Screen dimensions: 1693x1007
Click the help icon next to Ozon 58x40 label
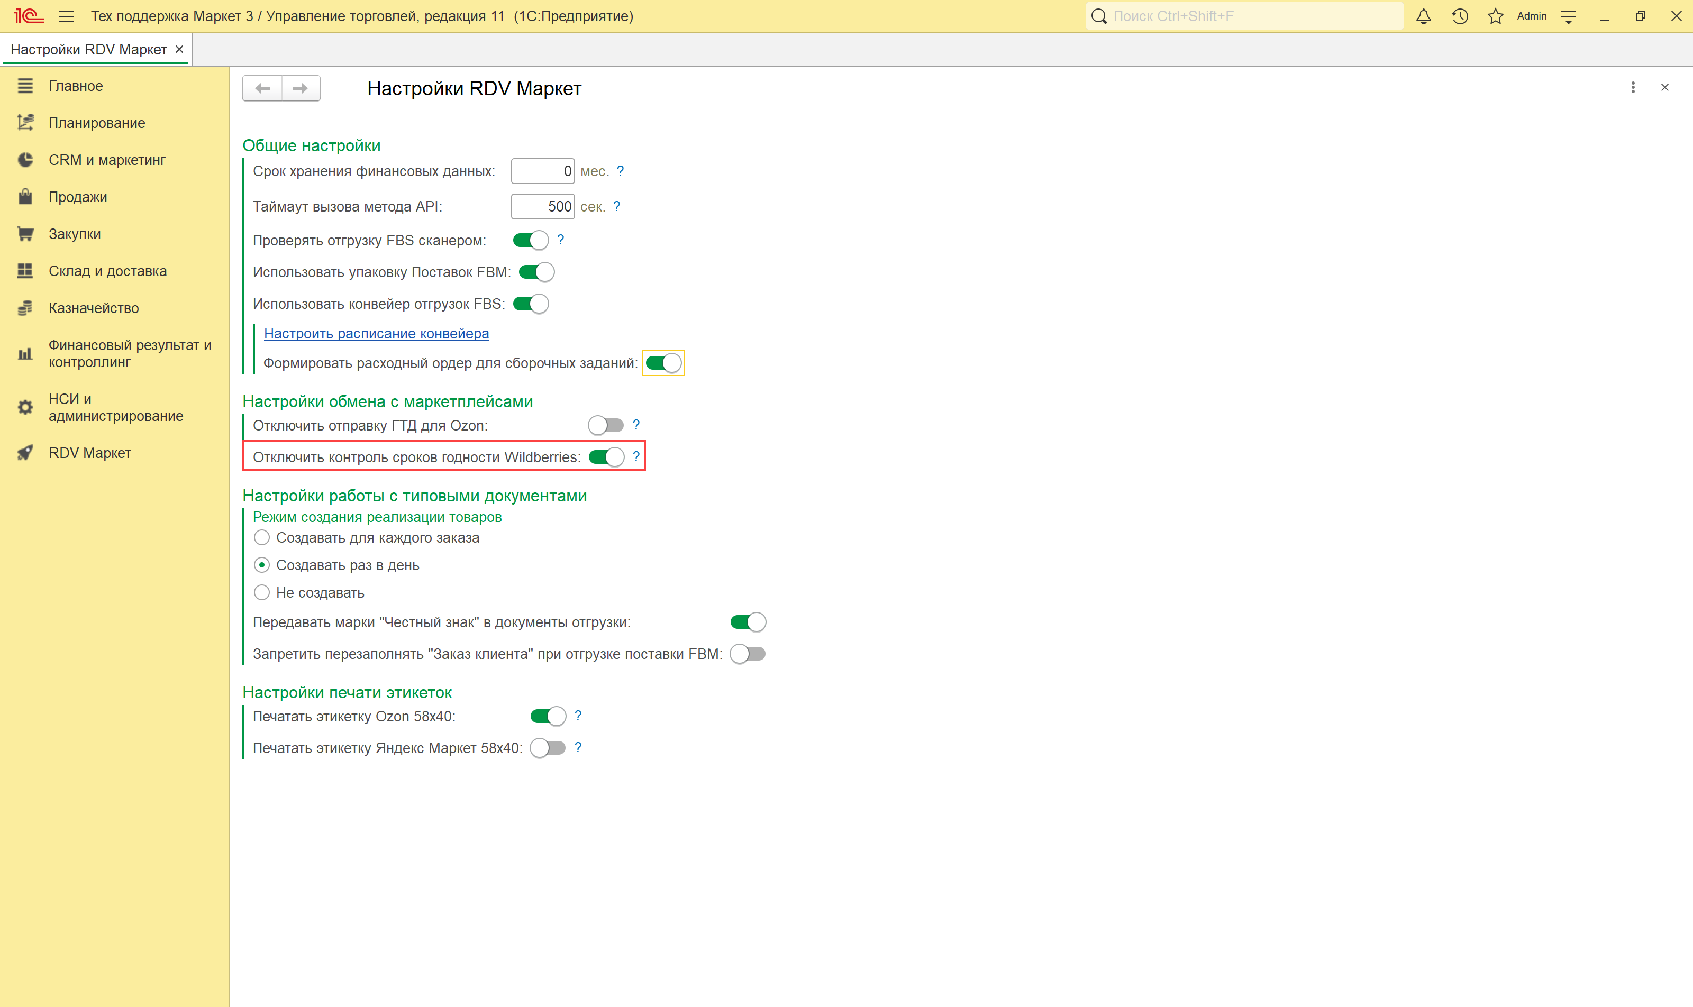click(578, 715)
